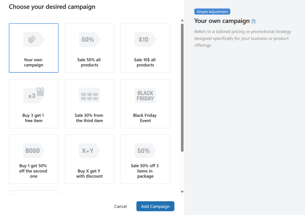The image size is (305, 215).
Task: Click the 50% package discount icon
Action: [x=145, y=150]
